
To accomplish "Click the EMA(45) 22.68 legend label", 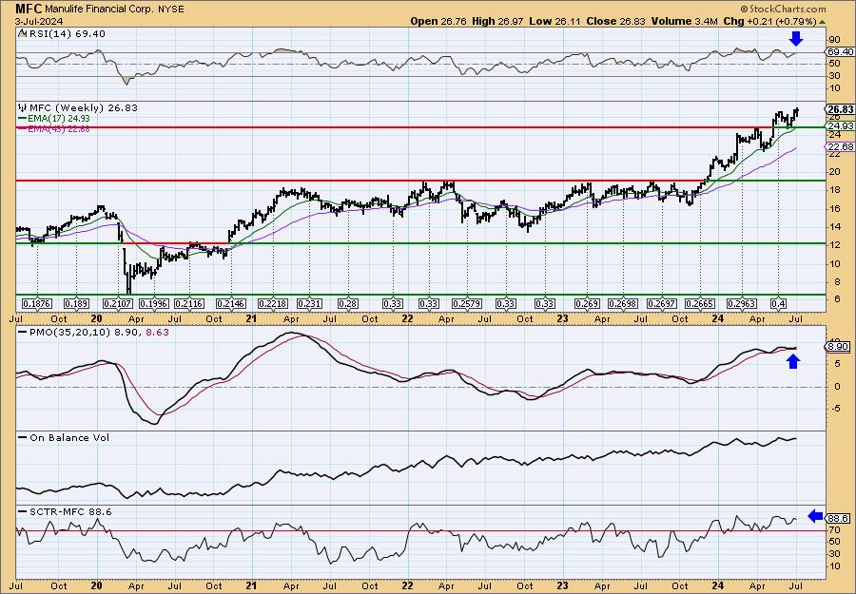I will [x=59, y=128].
